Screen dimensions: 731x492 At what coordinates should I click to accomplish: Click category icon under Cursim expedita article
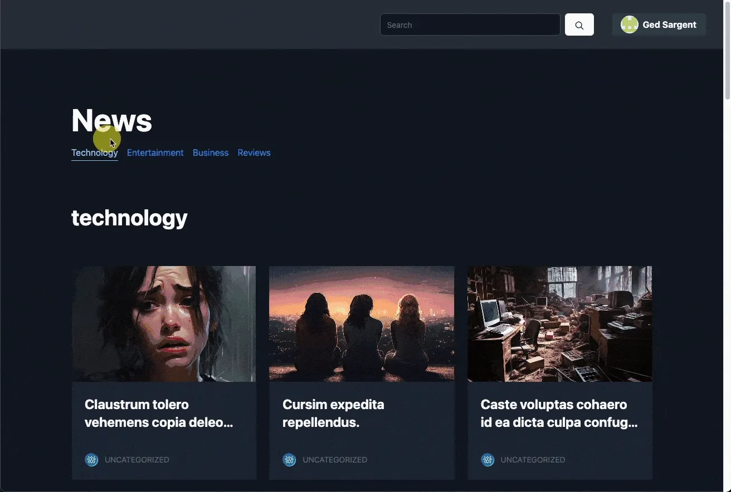(x=289, y=460)
